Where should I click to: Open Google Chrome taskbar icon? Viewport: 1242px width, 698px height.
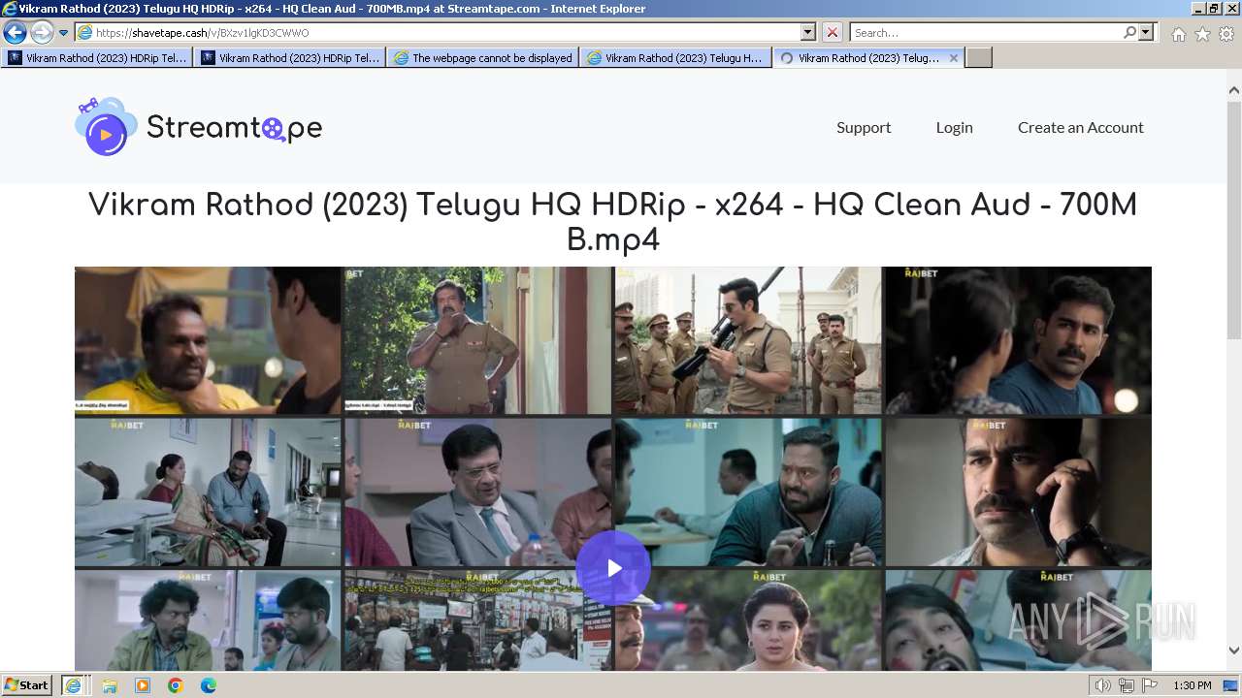point(176,685)
